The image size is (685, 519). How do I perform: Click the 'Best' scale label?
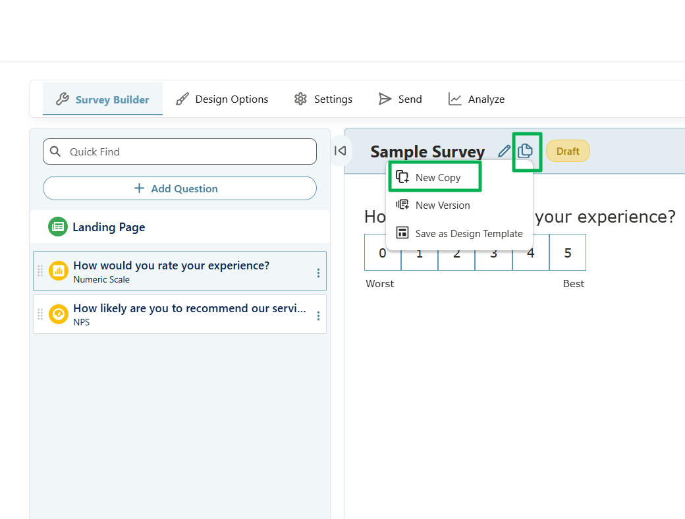click(x=574, y=283)
